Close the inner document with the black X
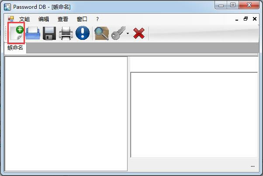Viewport: 263px width, 176px height. [255, 19]
